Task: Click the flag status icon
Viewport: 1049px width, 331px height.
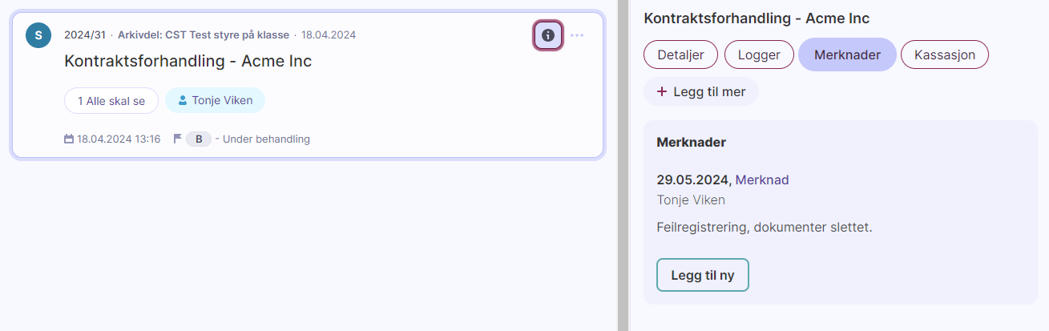Action: click(178, 139)
